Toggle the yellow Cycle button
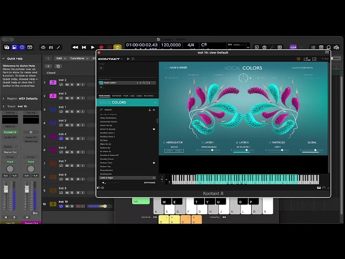345x259 pixels. coord(118,47)
